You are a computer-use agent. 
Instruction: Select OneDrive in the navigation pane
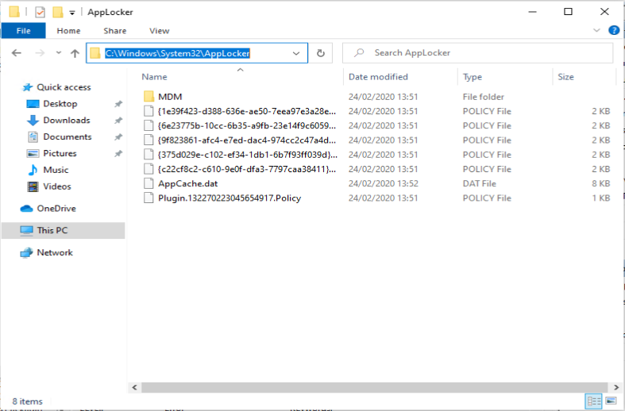click(x=56, y=209)
